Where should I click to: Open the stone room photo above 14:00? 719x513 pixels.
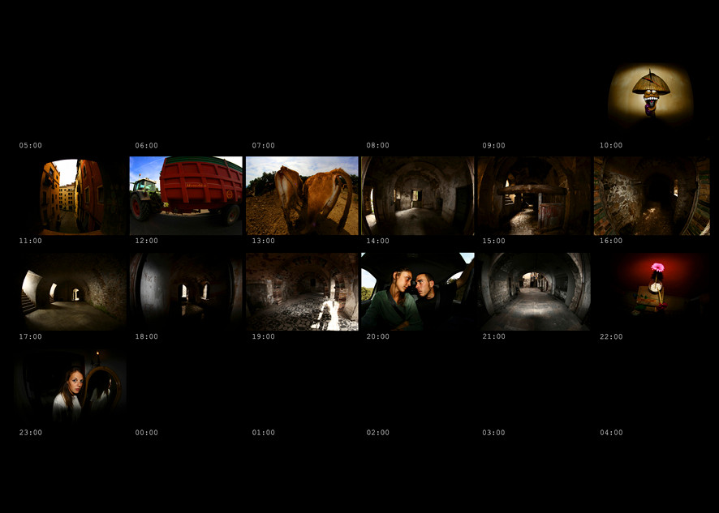(x=417, y=196)
